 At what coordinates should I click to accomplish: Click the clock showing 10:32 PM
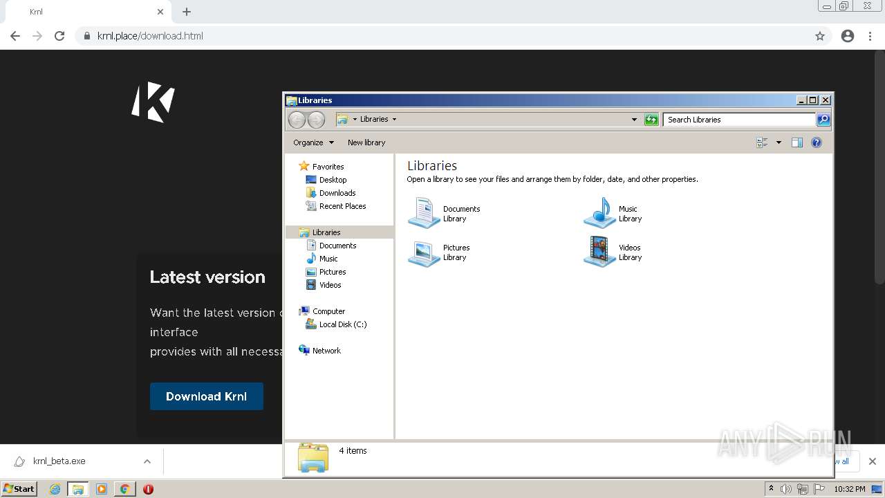pos(850,489)
